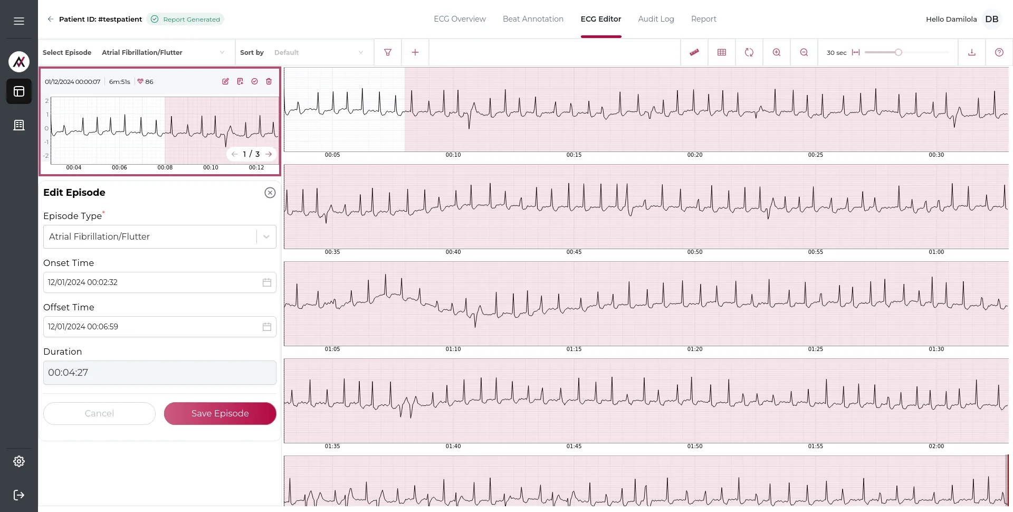Image resolution: width=1013 pixels, height=512 pixels.
Task: Click the Onset Time input field
Action: [153, 282]
